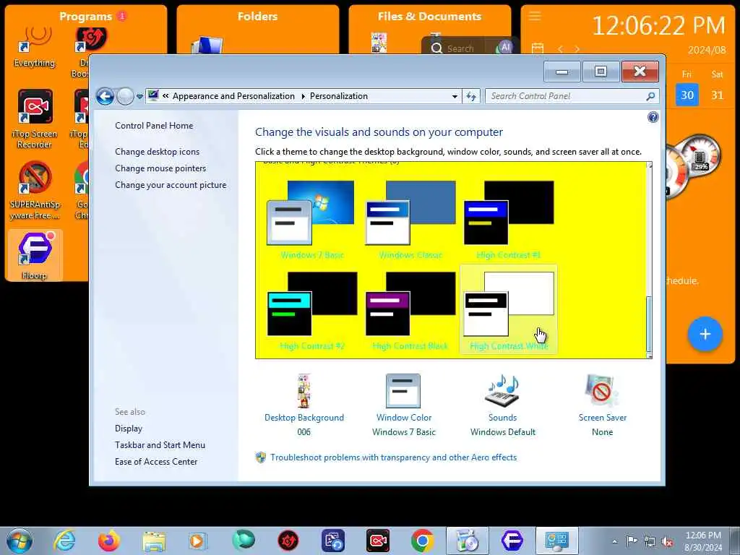Click the Control Panel help question mark icon
This screenshot has height=555, width=740.
point(653,117)
